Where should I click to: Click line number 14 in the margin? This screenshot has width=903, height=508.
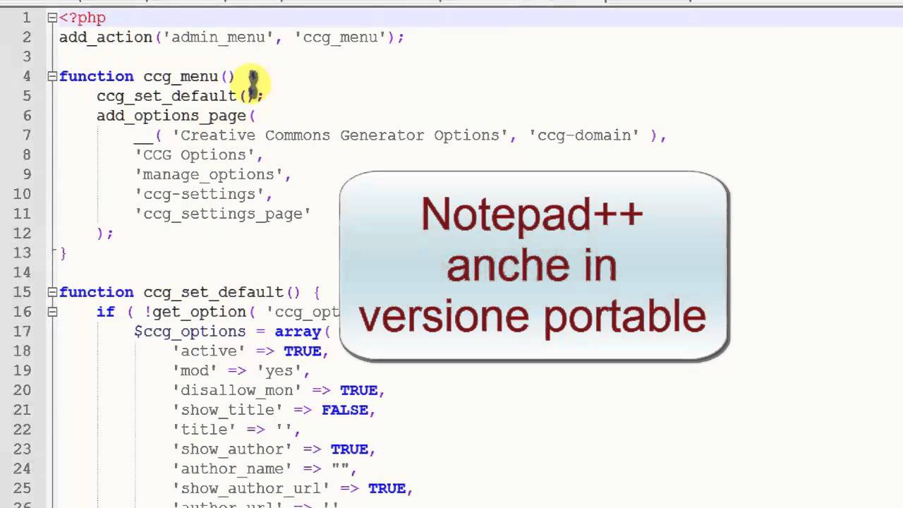click(x=22, y=272)
